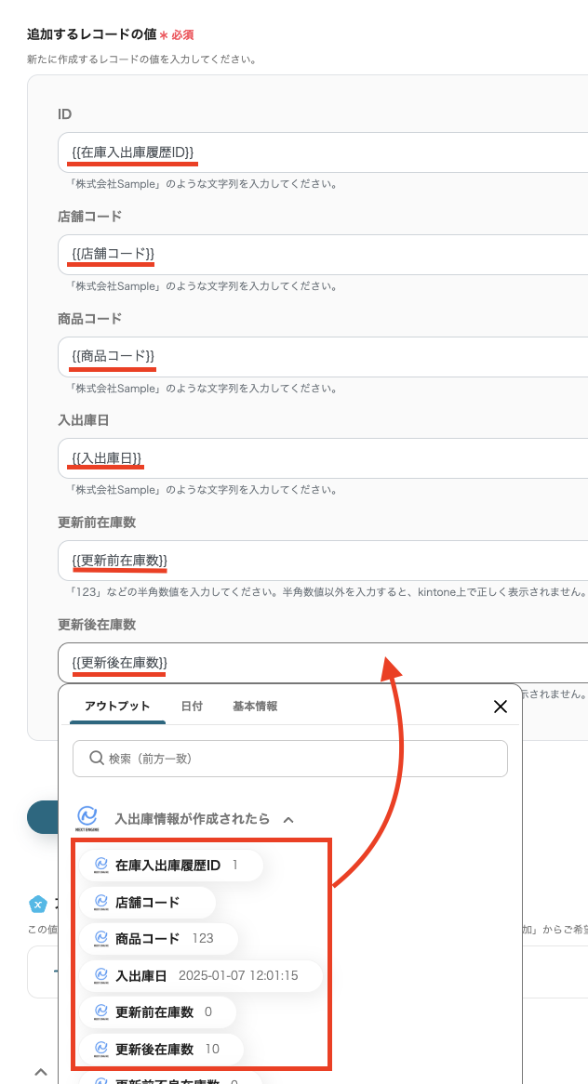Click the 検索（前方一致）search box

pyautogui.click(x=290, y=759)
